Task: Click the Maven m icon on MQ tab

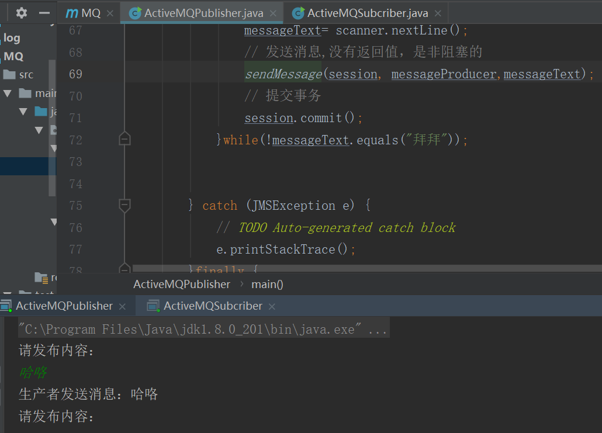Action: click(x=72, y=13)
